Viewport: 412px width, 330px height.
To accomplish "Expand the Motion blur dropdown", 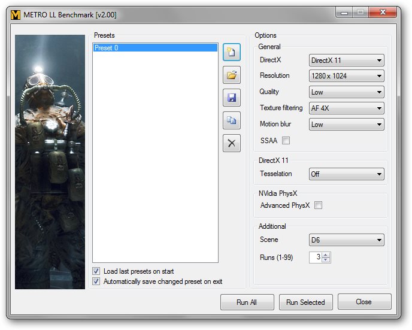I will point(347,125).
